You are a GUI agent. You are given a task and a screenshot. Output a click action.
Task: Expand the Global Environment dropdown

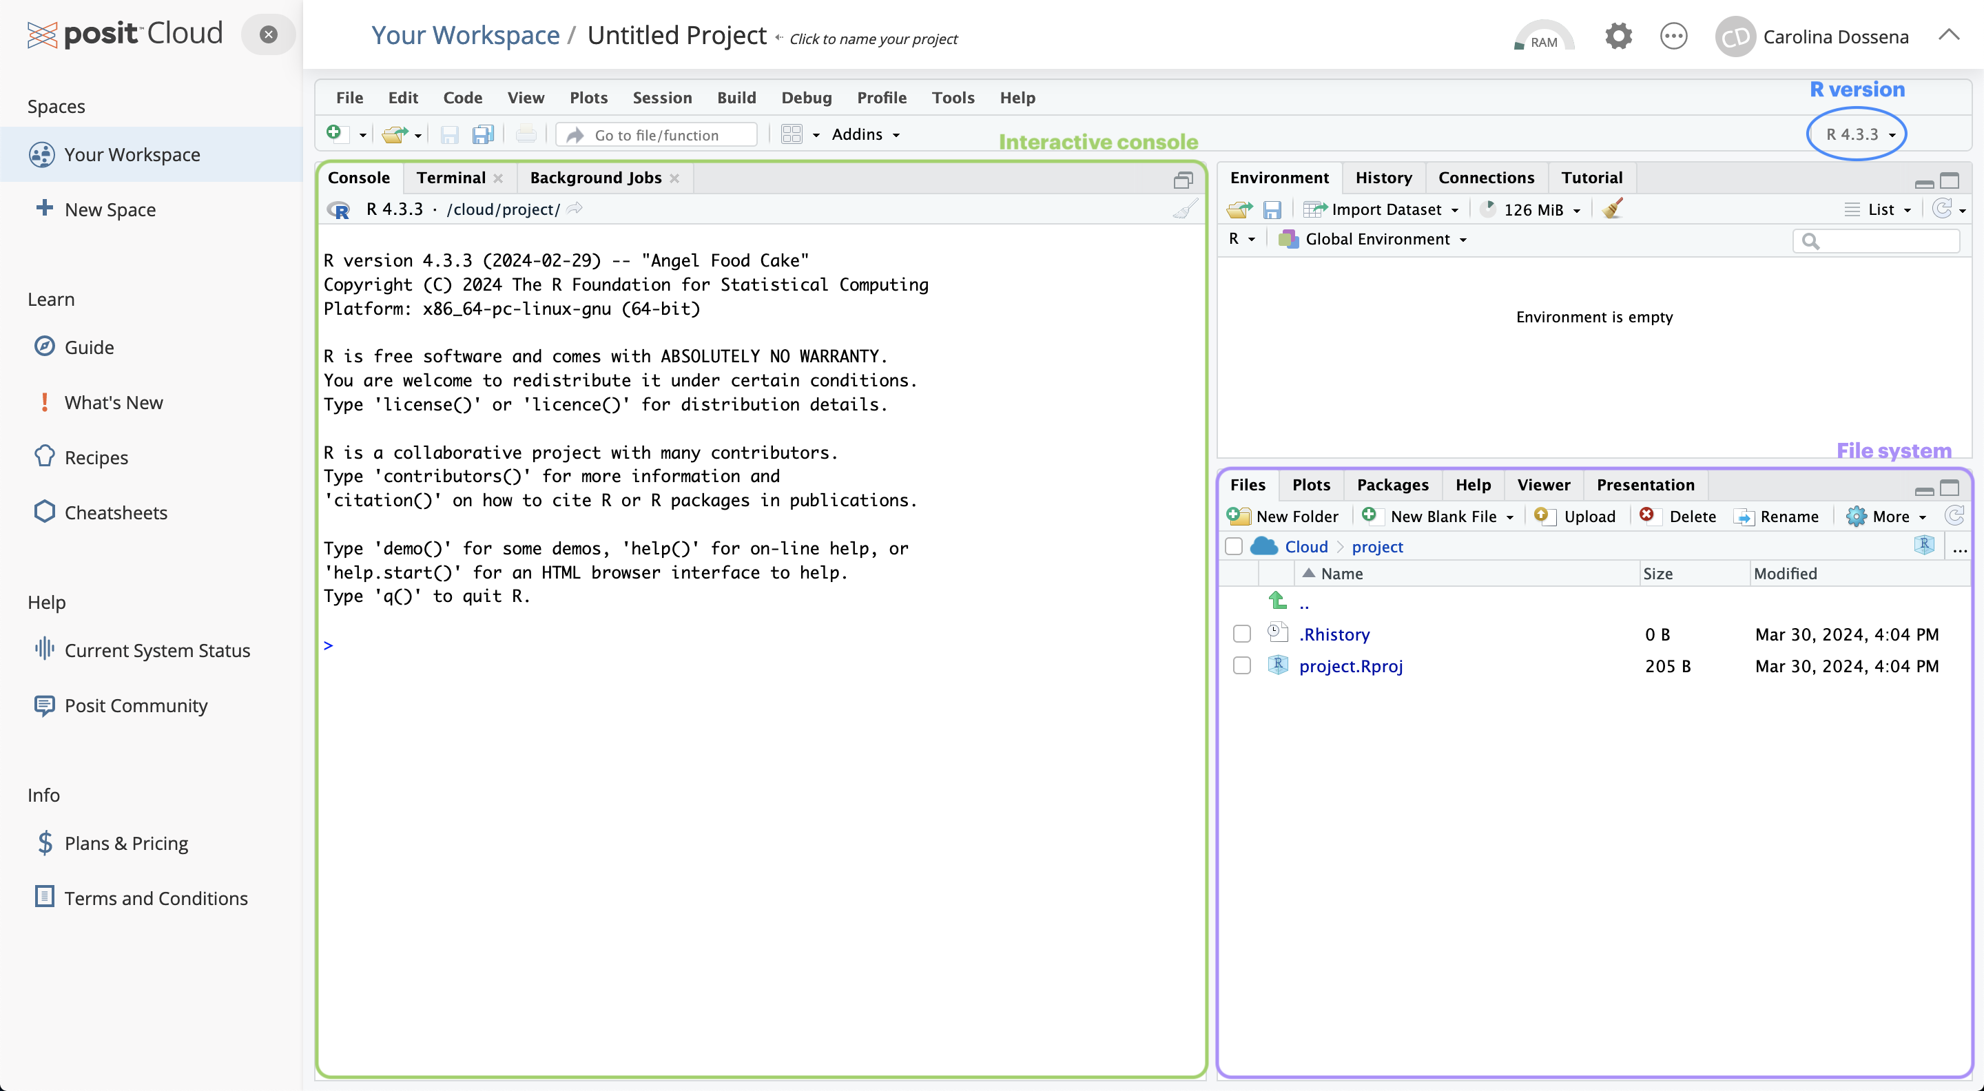[1378, 240]
